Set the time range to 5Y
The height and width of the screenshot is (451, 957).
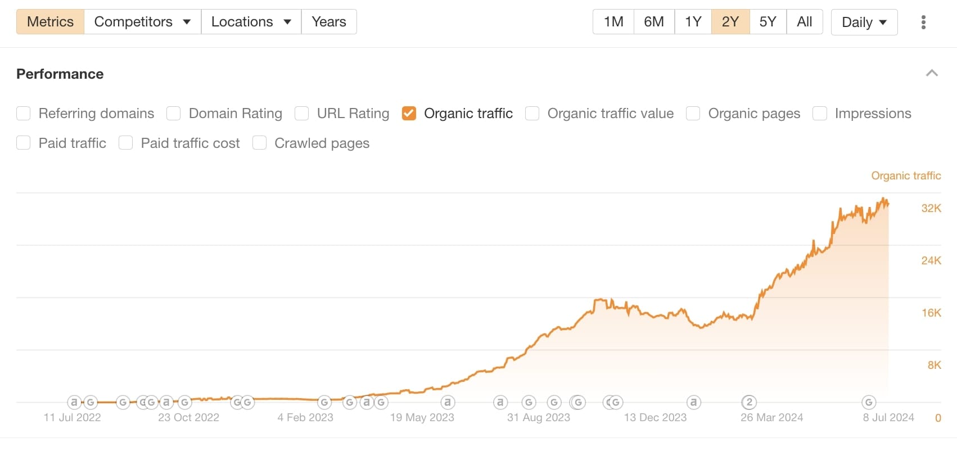[768, 21]
